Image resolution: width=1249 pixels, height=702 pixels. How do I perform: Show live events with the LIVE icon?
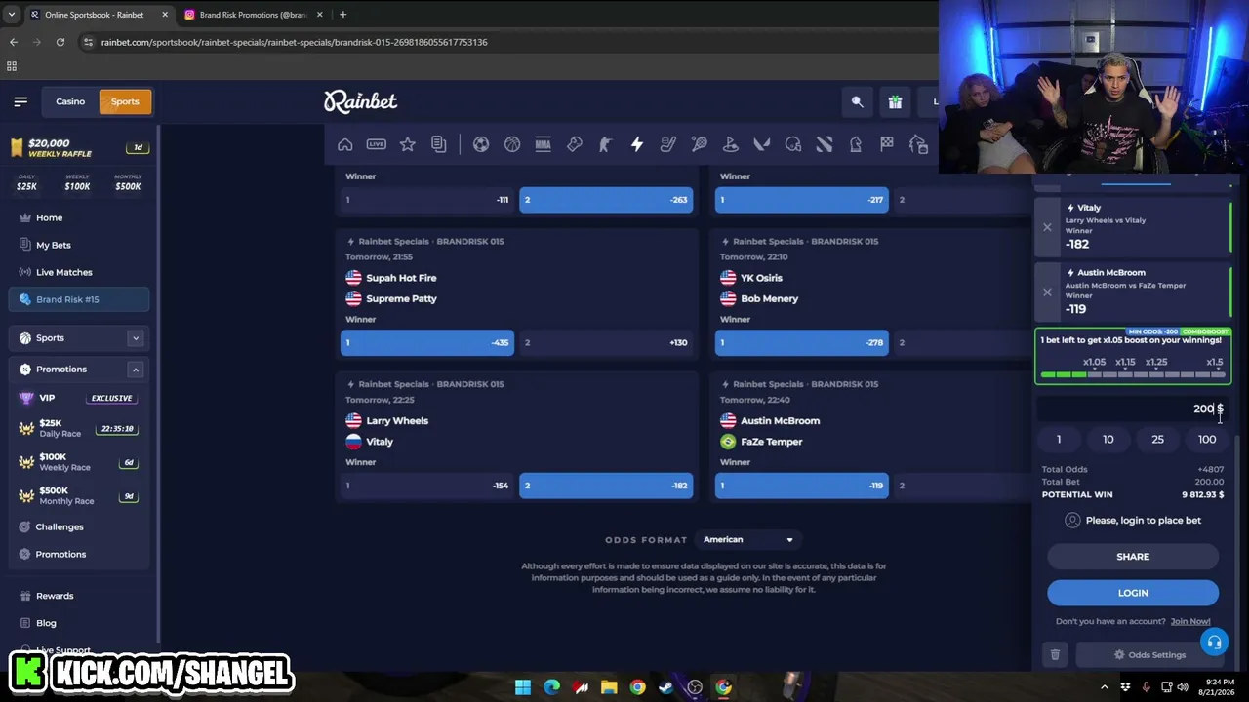(377, 144)
